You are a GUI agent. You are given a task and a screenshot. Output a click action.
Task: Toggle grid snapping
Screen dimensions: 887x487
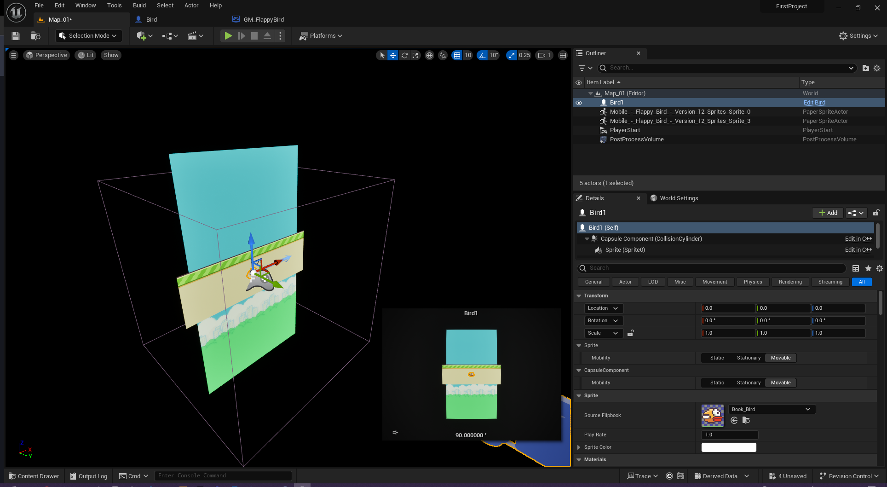(x=457, y=55)
